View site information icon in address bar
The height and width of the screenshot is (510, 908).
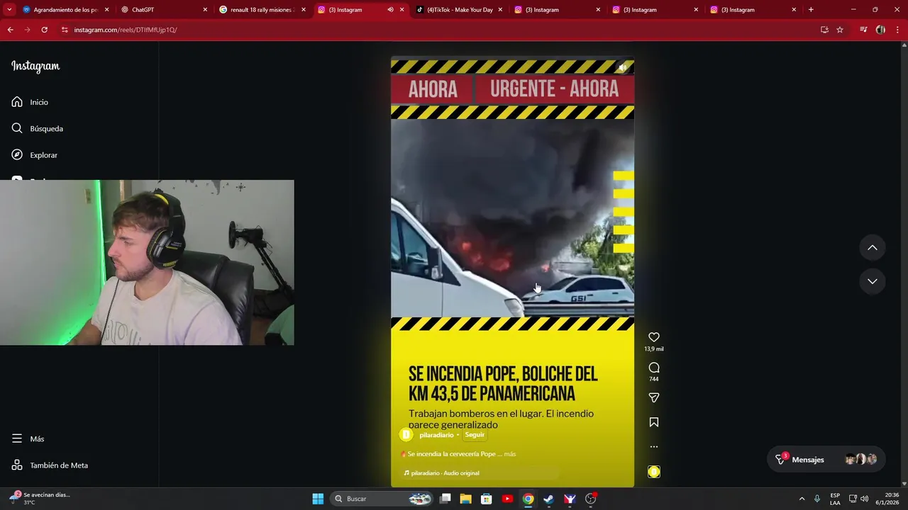point(65,30)
